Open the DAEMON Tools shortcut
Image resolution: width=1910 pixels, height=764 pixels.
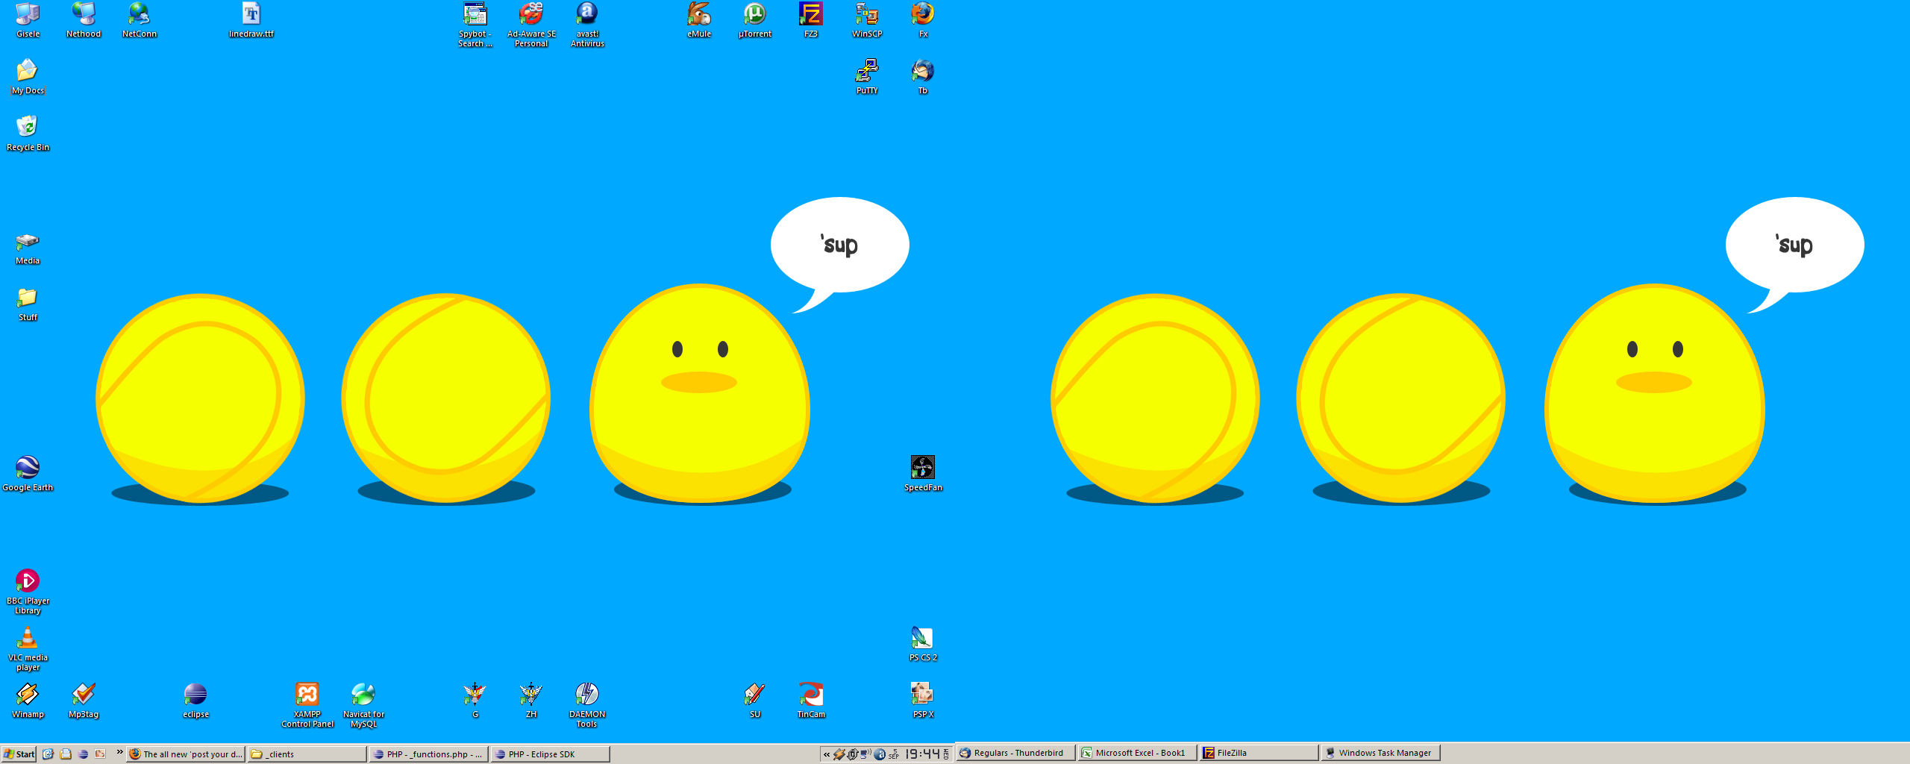click(587, 705)
